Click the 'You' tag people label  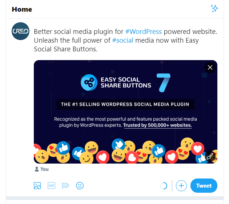(x=41, y=169)
